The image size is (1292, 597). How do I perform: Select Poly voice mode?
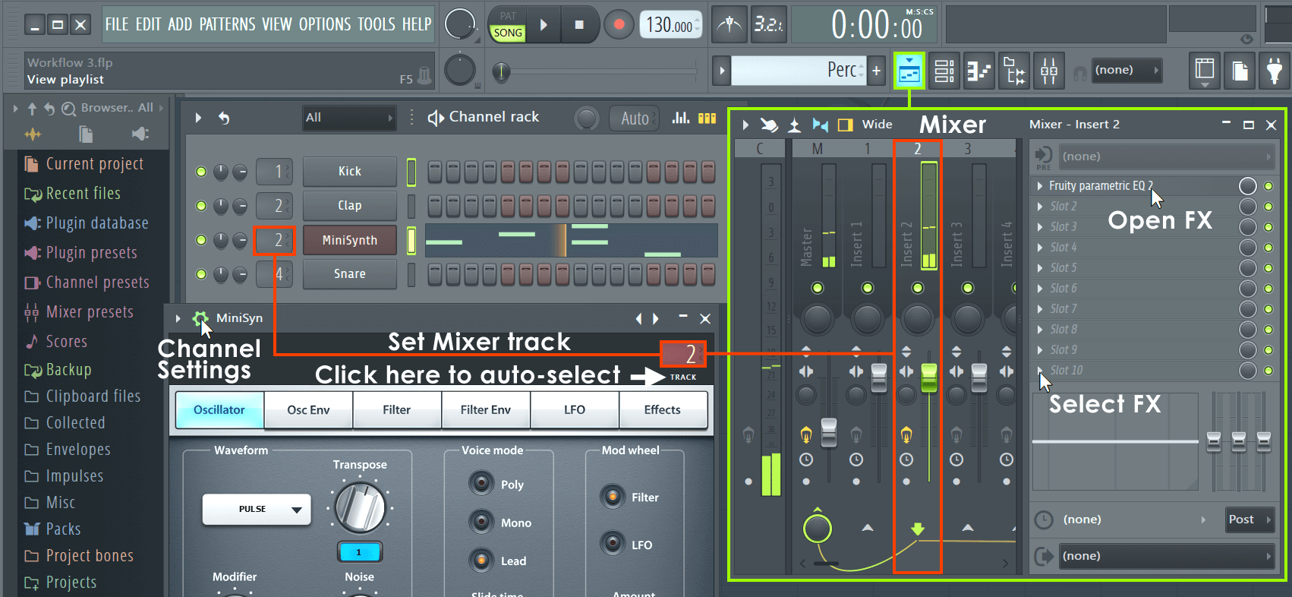pyautogui.click(x=481, y=483)
